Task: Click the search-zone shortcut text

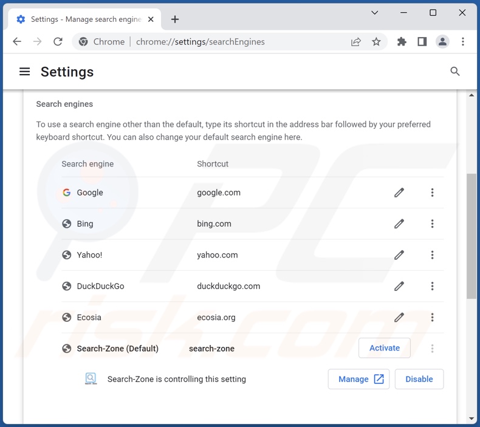Action: pos(211,348)
